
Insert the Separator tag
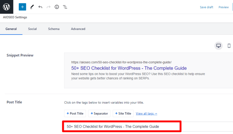99,113
